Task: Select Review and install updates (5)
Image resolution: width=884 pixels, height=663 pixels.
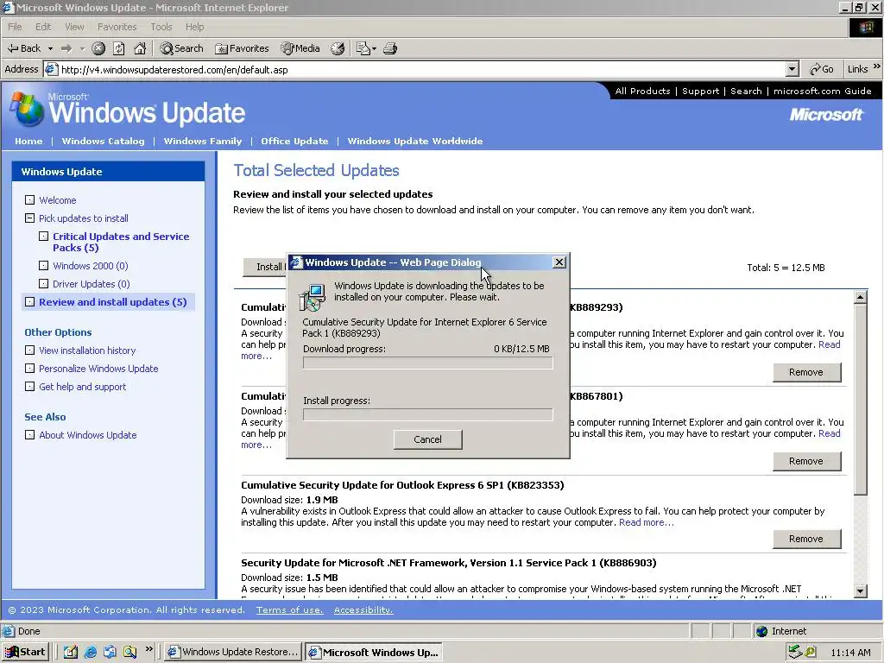Action: (113, 301)
